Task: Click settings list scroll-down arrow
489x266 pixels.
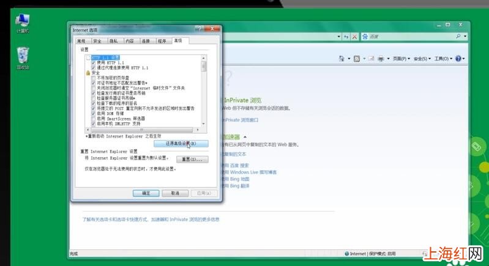Action: point(204,124)
